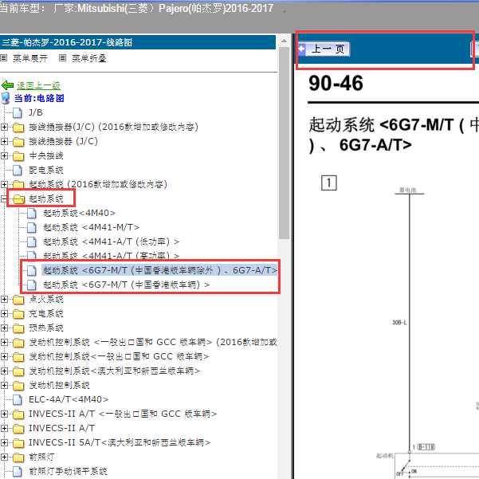Viewport: 479px width, 479px height.
Task: Expand 起动系统 (2016款增加或修改内容) folder
Action: click(4, 184)
